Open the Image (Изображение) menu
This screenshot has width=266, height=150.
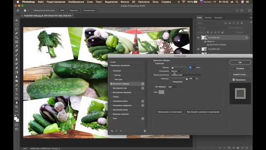click(x=76, y=2)
